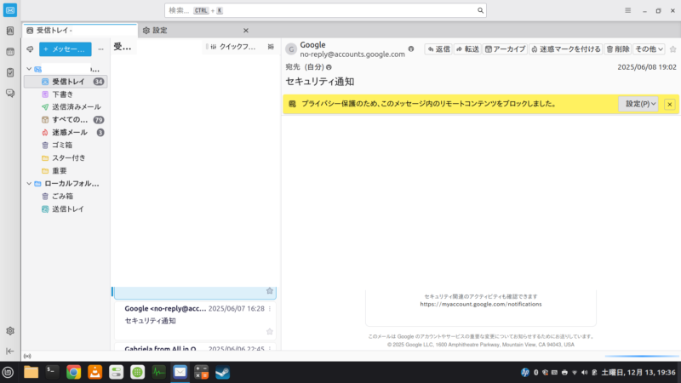681x383 pixels.
Task: Click the get messages cloud icon
Action: click(x=30, y=49)
